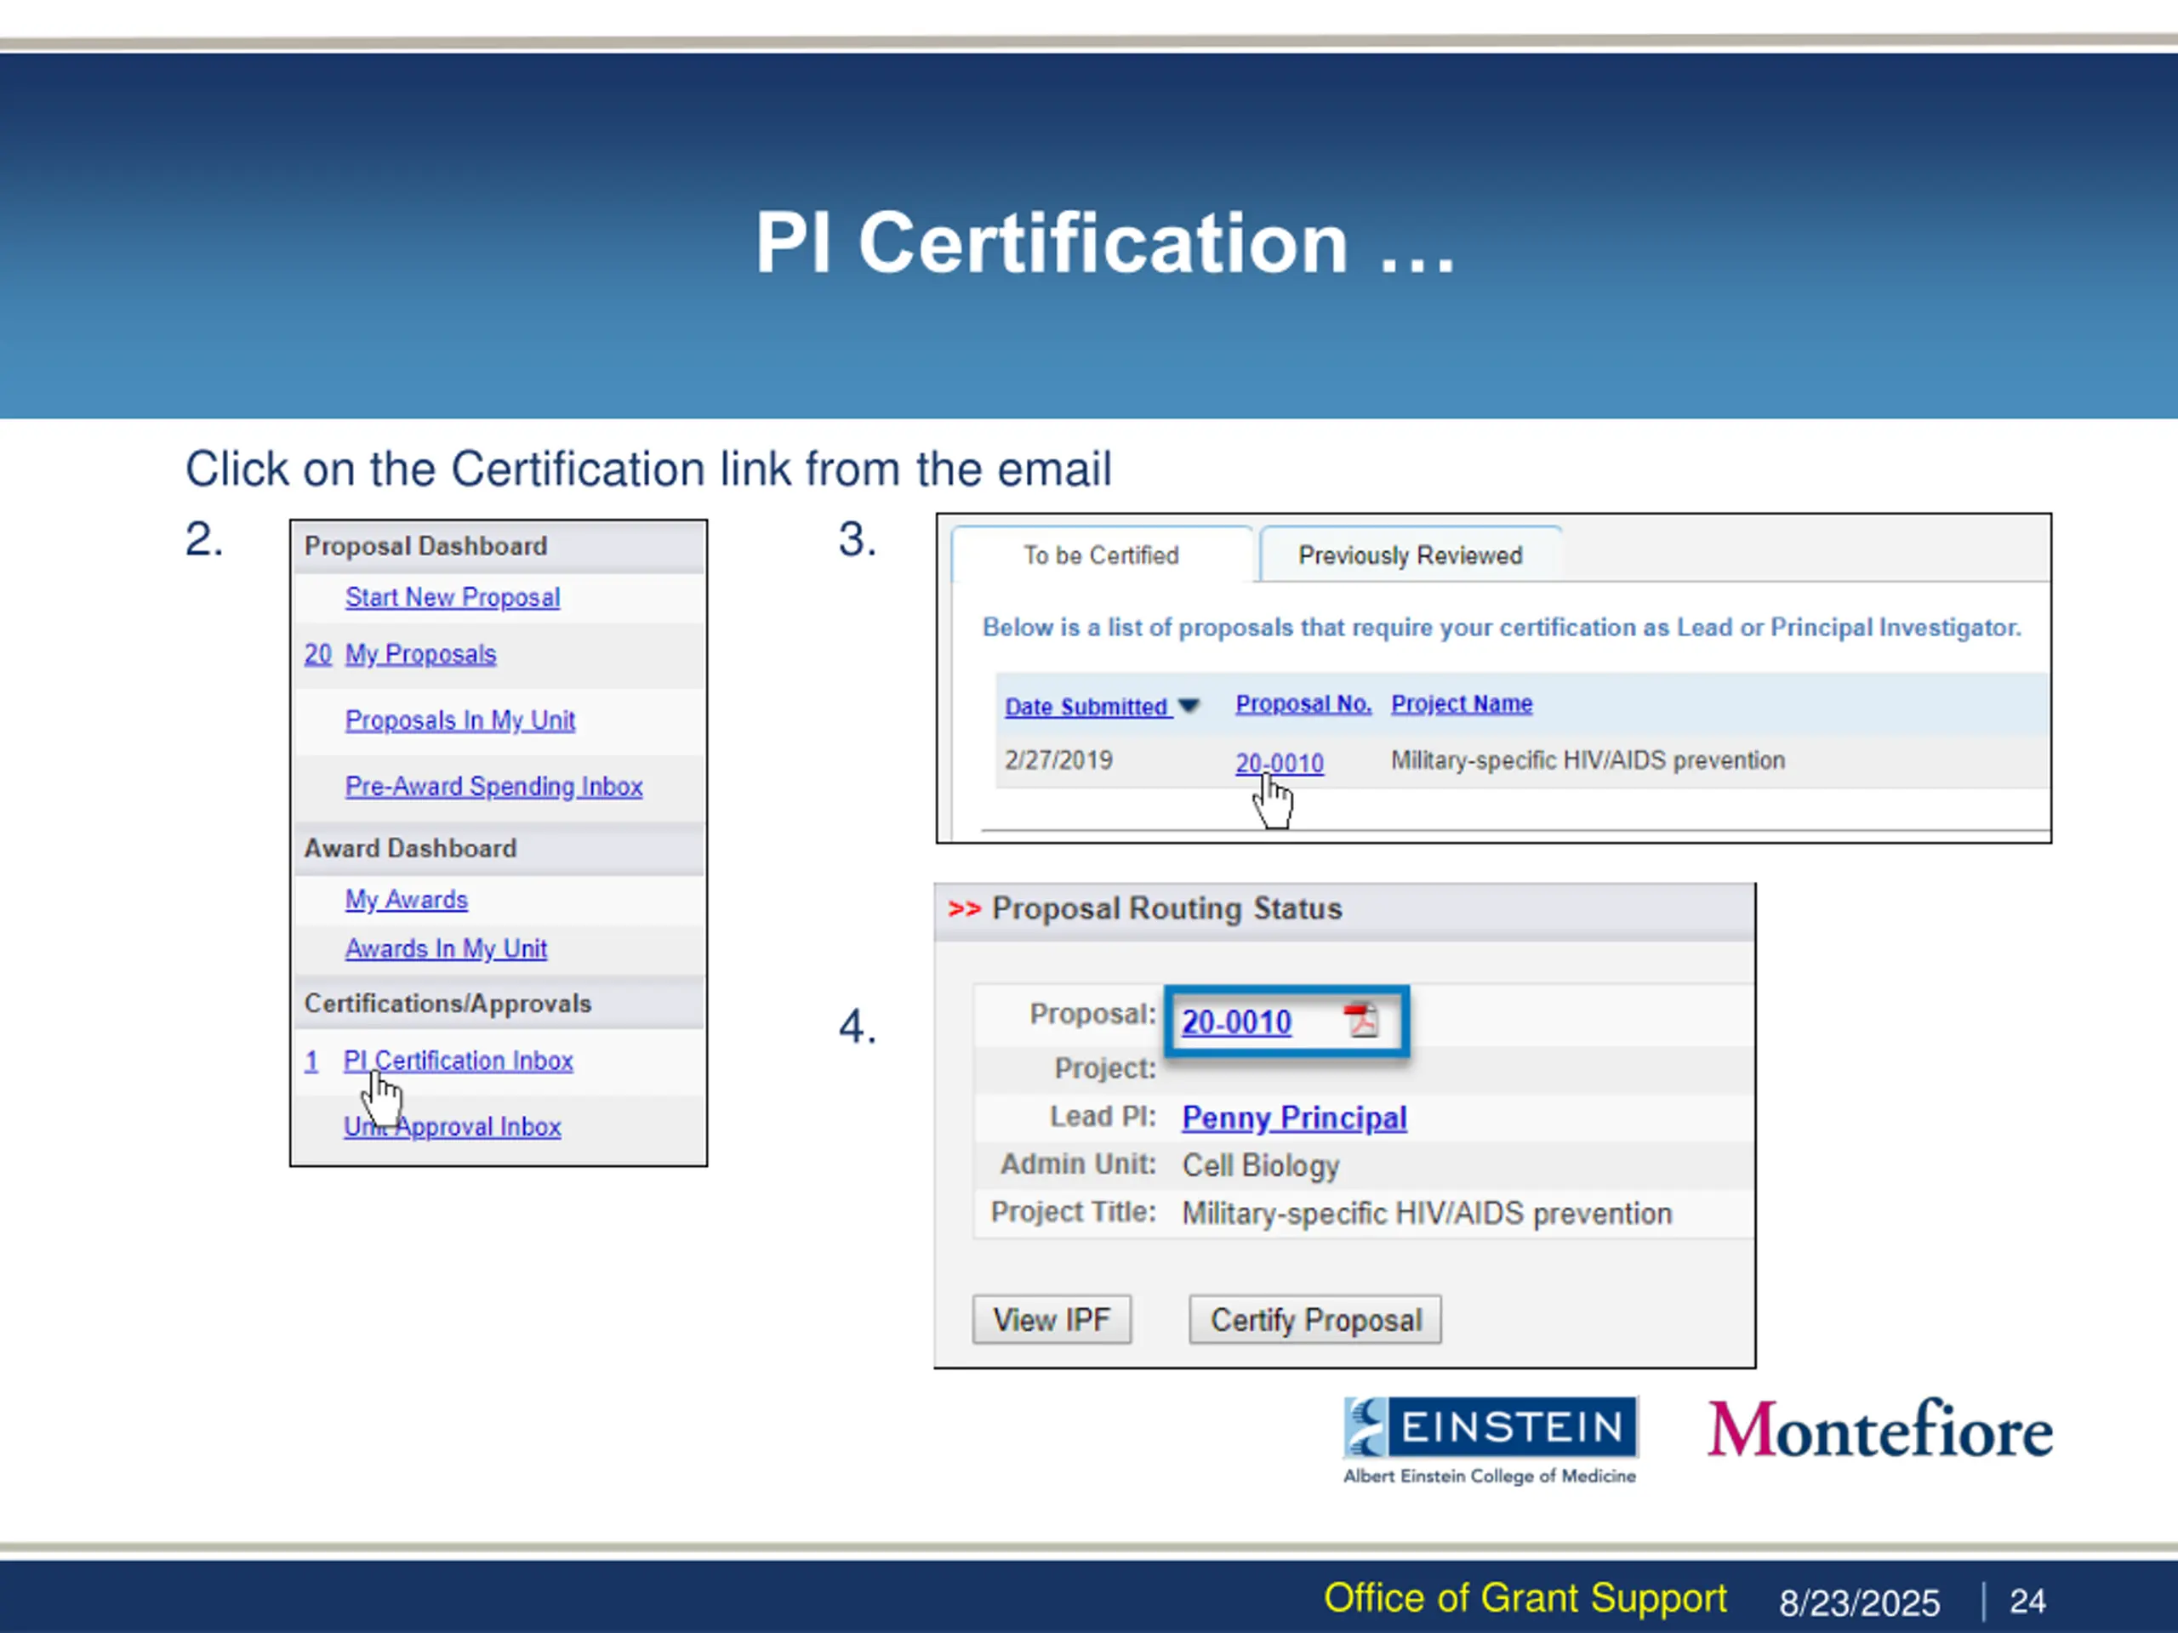
Task: Click the Montefiore logo
Action: [x=1879, y=1429]
